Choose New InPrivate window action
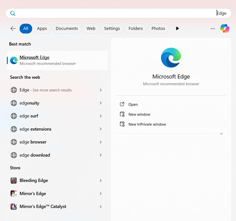Image resolution: width=236 pixels, height=221 pixels. click(147, 124)
